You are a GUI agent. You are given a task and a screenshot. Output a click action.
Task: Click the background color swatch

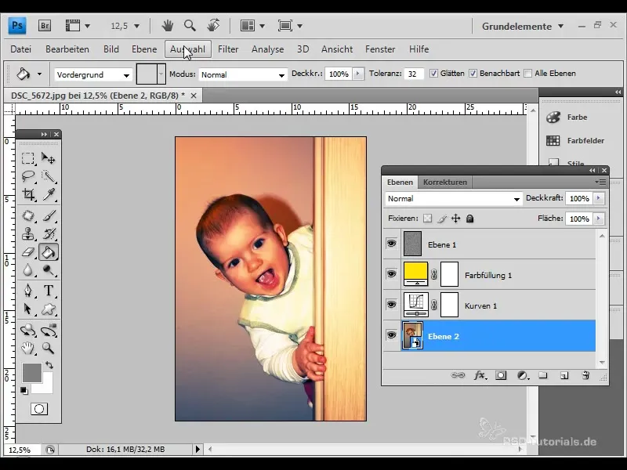point(47,386)
